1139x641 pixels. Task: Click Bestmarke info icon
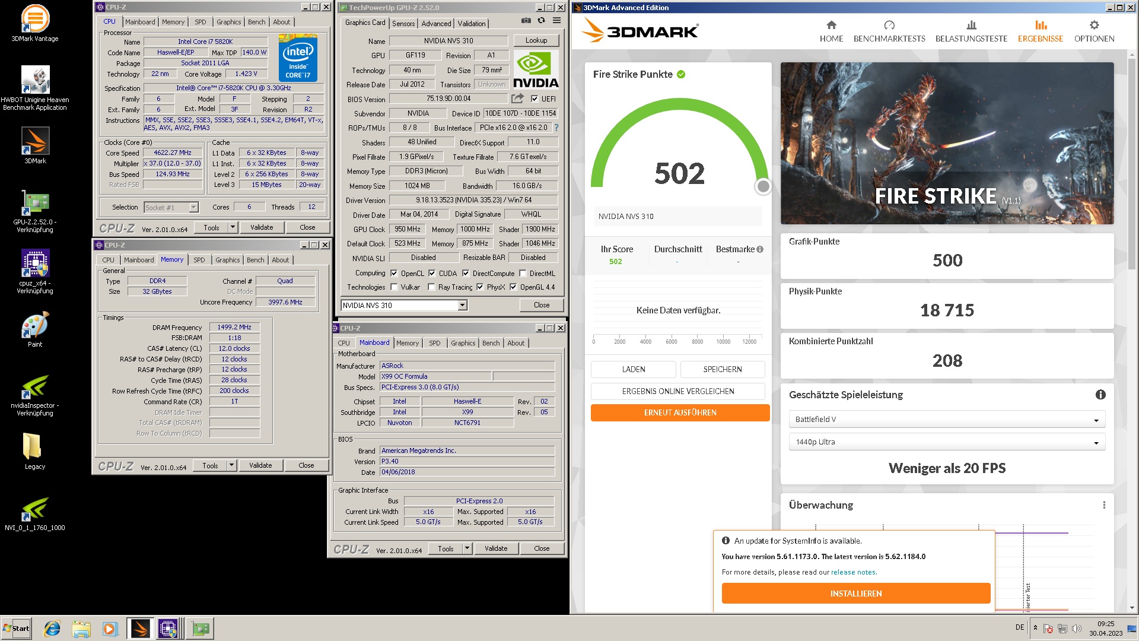(760, 249)
